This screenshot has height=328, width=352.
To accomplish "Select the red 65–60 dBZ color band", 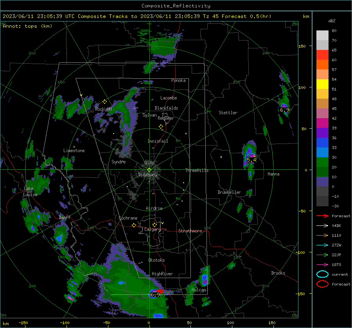I will coord(322,55).
